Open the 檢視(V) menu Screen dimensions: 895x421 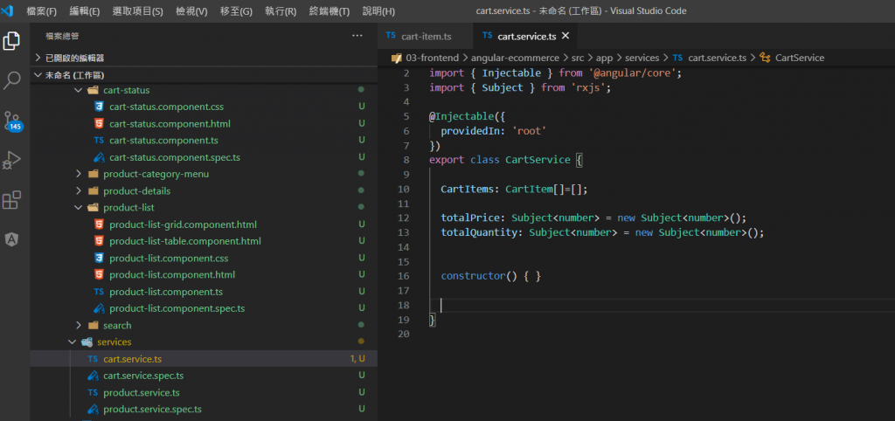pyautogui.click(x=191, y=11)
